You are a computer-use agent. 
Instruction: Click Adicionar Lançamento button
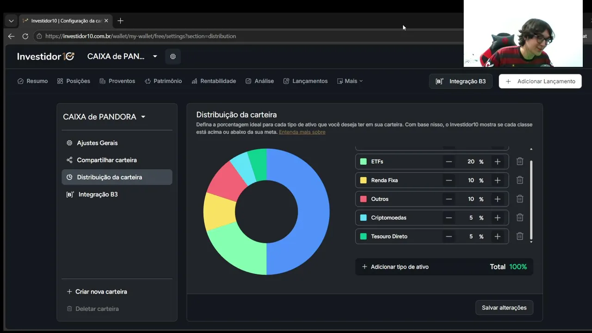(540, 81)
